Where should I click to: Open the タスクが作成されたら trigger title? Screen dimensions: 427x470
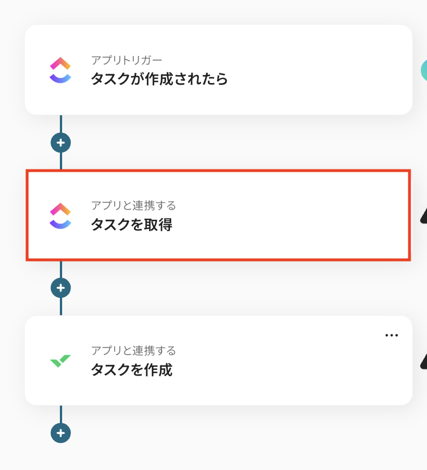point(159,79)
